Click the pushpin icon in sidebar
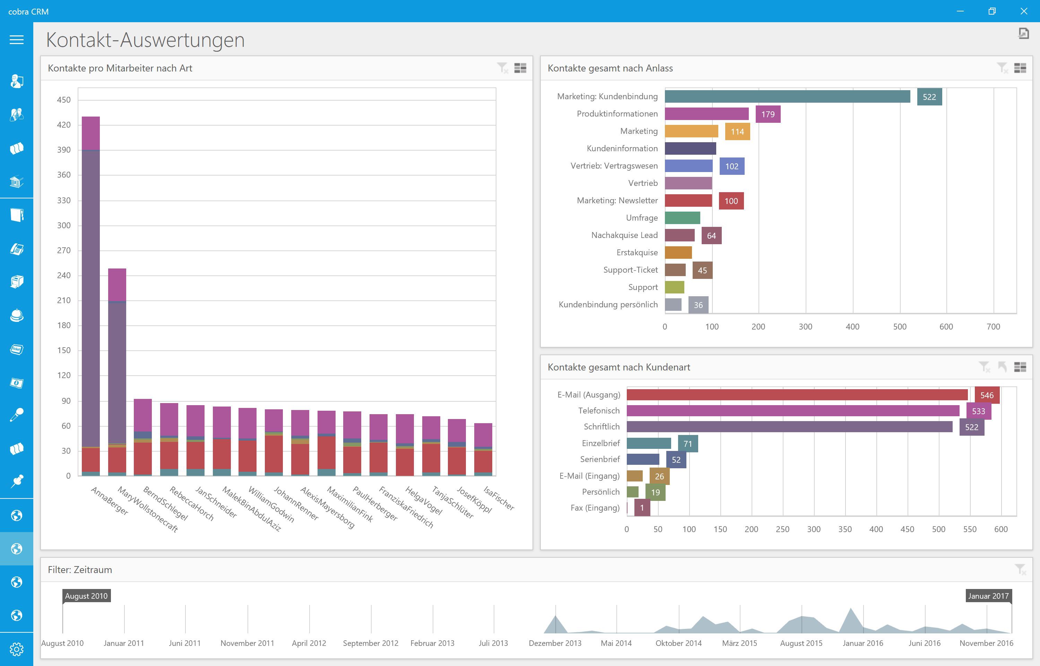Viewport: 1040px width, 666px height. pos(16,481)
